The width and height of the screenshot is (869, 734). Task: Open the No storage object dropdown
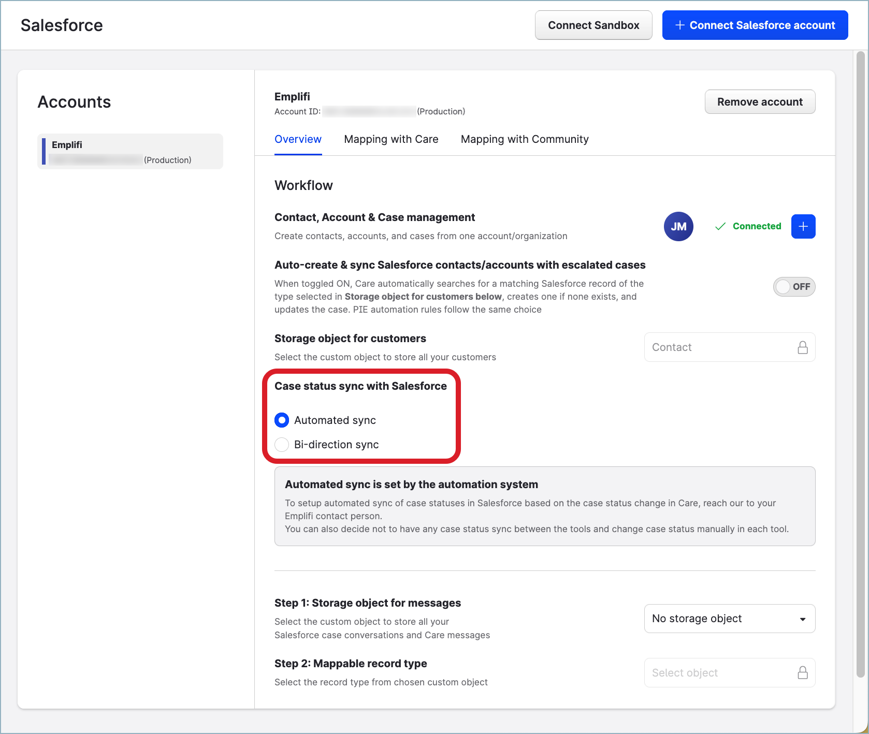(x=730, y=619)
